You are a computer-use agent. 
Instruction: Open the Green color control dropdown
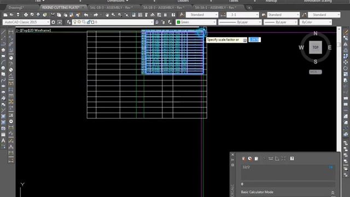214,22
